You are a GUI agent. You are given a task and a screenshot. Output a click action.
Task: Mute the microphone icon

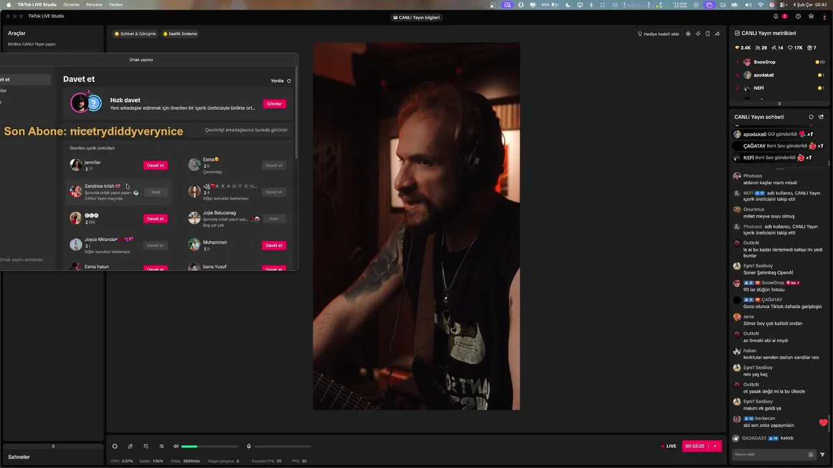[x=249, y=446]
